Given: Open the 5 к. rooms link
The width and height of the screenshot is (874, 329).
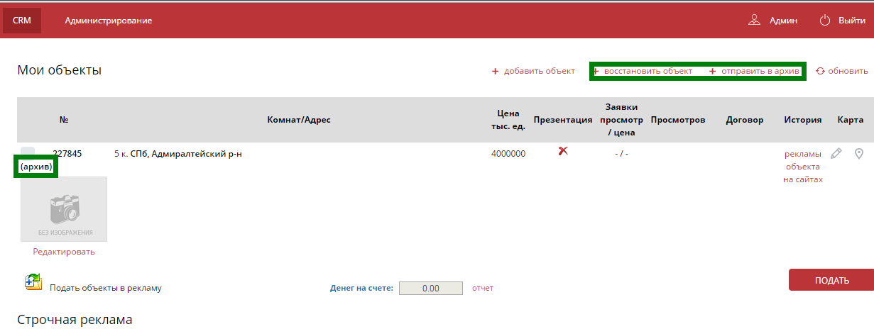Looking at the screenshot, I should 121,154.
